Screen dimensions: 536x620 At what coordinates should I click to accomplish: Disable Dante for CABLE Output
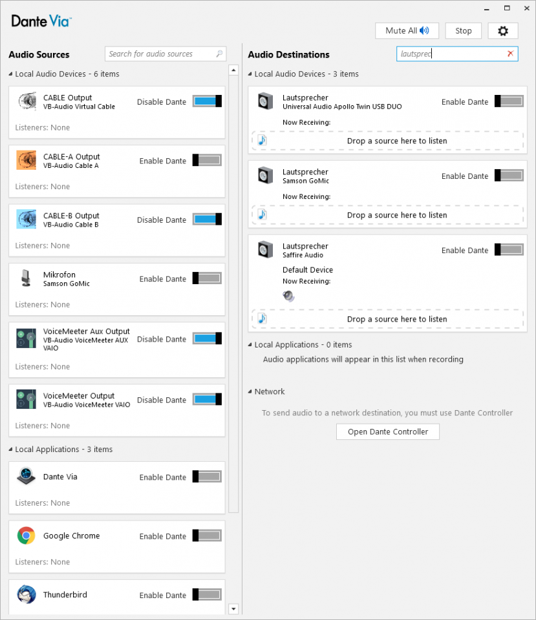[x=207, y=101]
